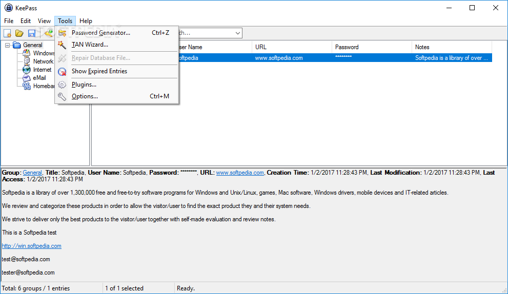Click the 'Ready.' status text
Screen dimensions: 508x294
186,288
